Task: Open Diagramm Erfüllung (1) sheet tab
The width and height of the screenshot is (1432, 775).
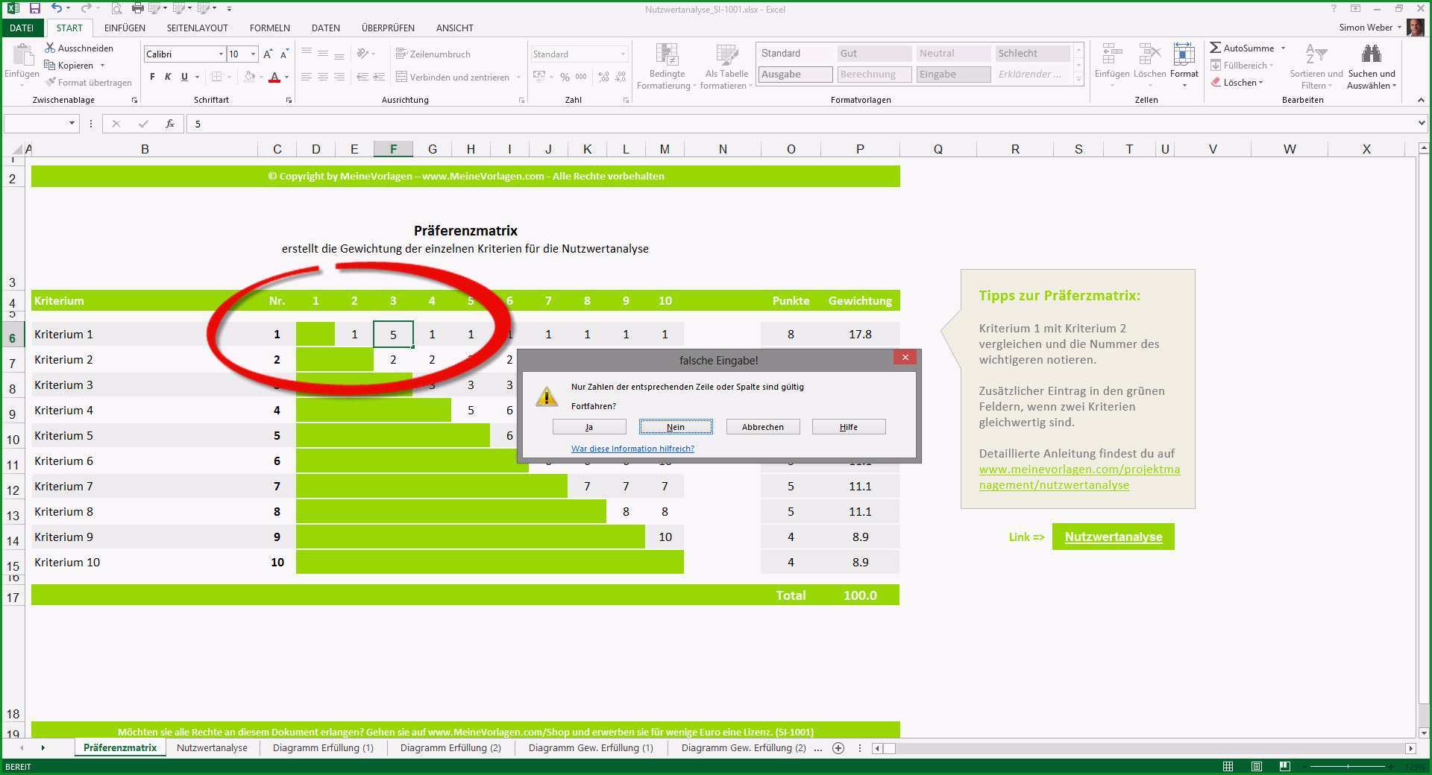Action: (x=323, y=748)
